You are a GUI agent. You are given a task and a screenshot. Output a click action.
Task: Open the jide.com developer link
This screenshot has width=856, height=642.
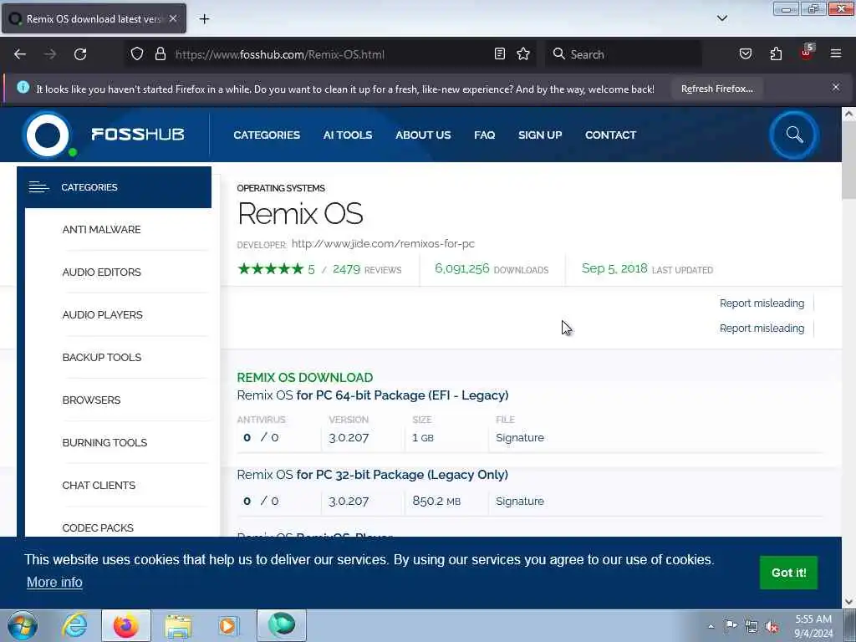383,243
